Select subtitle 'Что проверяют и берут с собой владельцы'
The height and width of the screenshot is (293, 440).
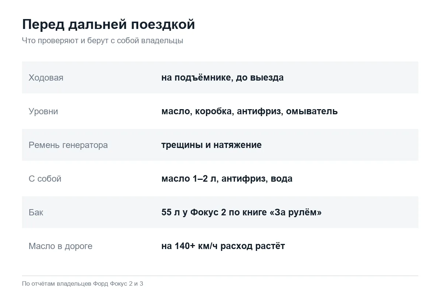102,41
